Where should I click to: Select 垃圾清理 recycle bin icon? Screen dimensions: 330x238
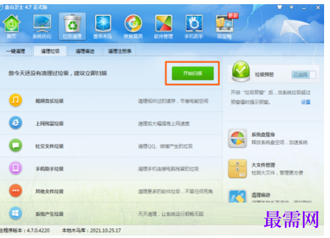72,24
